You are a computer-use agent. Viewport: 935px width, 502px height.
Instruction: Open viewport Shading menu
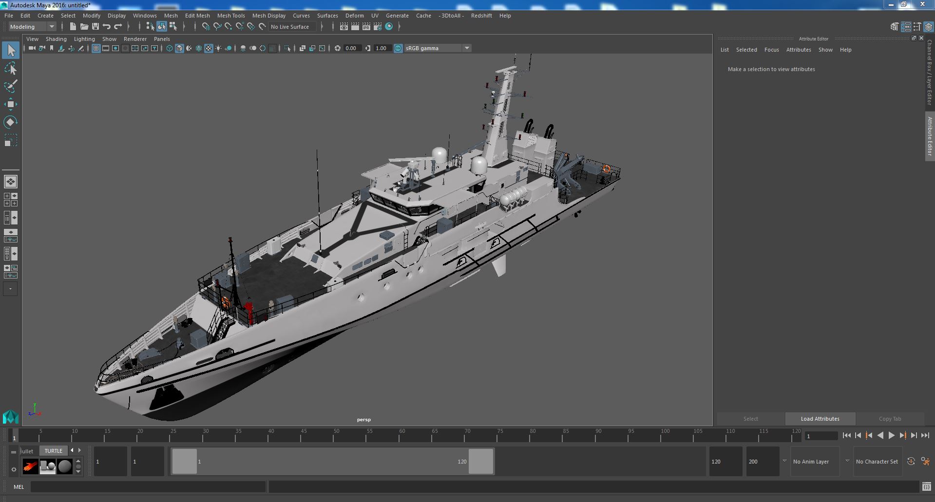tap(56, 39)
